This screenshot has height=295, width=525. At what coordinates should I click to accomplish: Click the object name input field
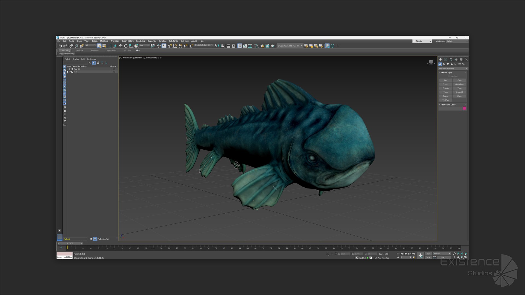point(450,108)
